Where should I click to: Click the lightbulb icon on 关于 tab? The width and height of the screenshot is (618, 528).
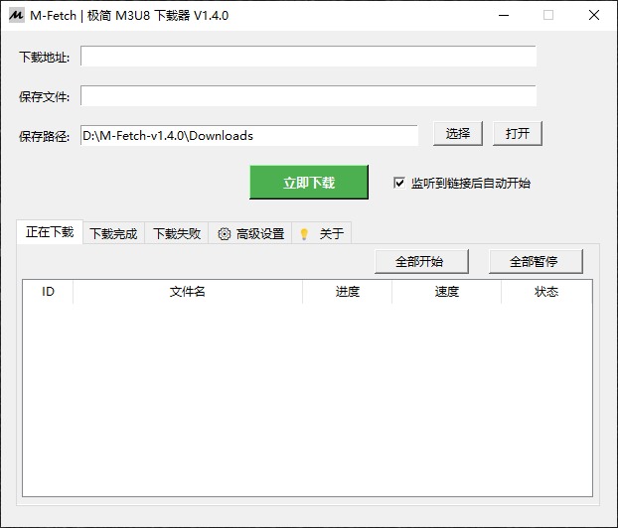click(304, 234)
